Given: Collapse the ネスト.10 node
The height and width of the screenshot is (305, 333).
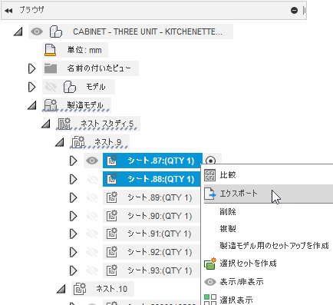Looking at the screenshot, I should click(61, 289).
